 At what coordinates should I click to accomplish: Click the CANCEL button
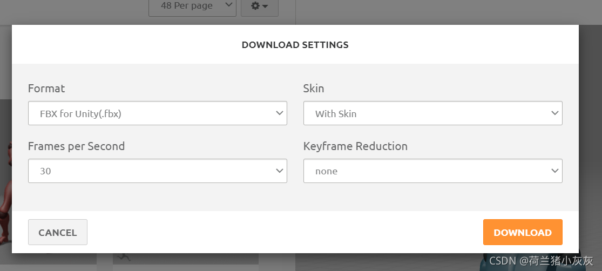[x=58, y=232]
